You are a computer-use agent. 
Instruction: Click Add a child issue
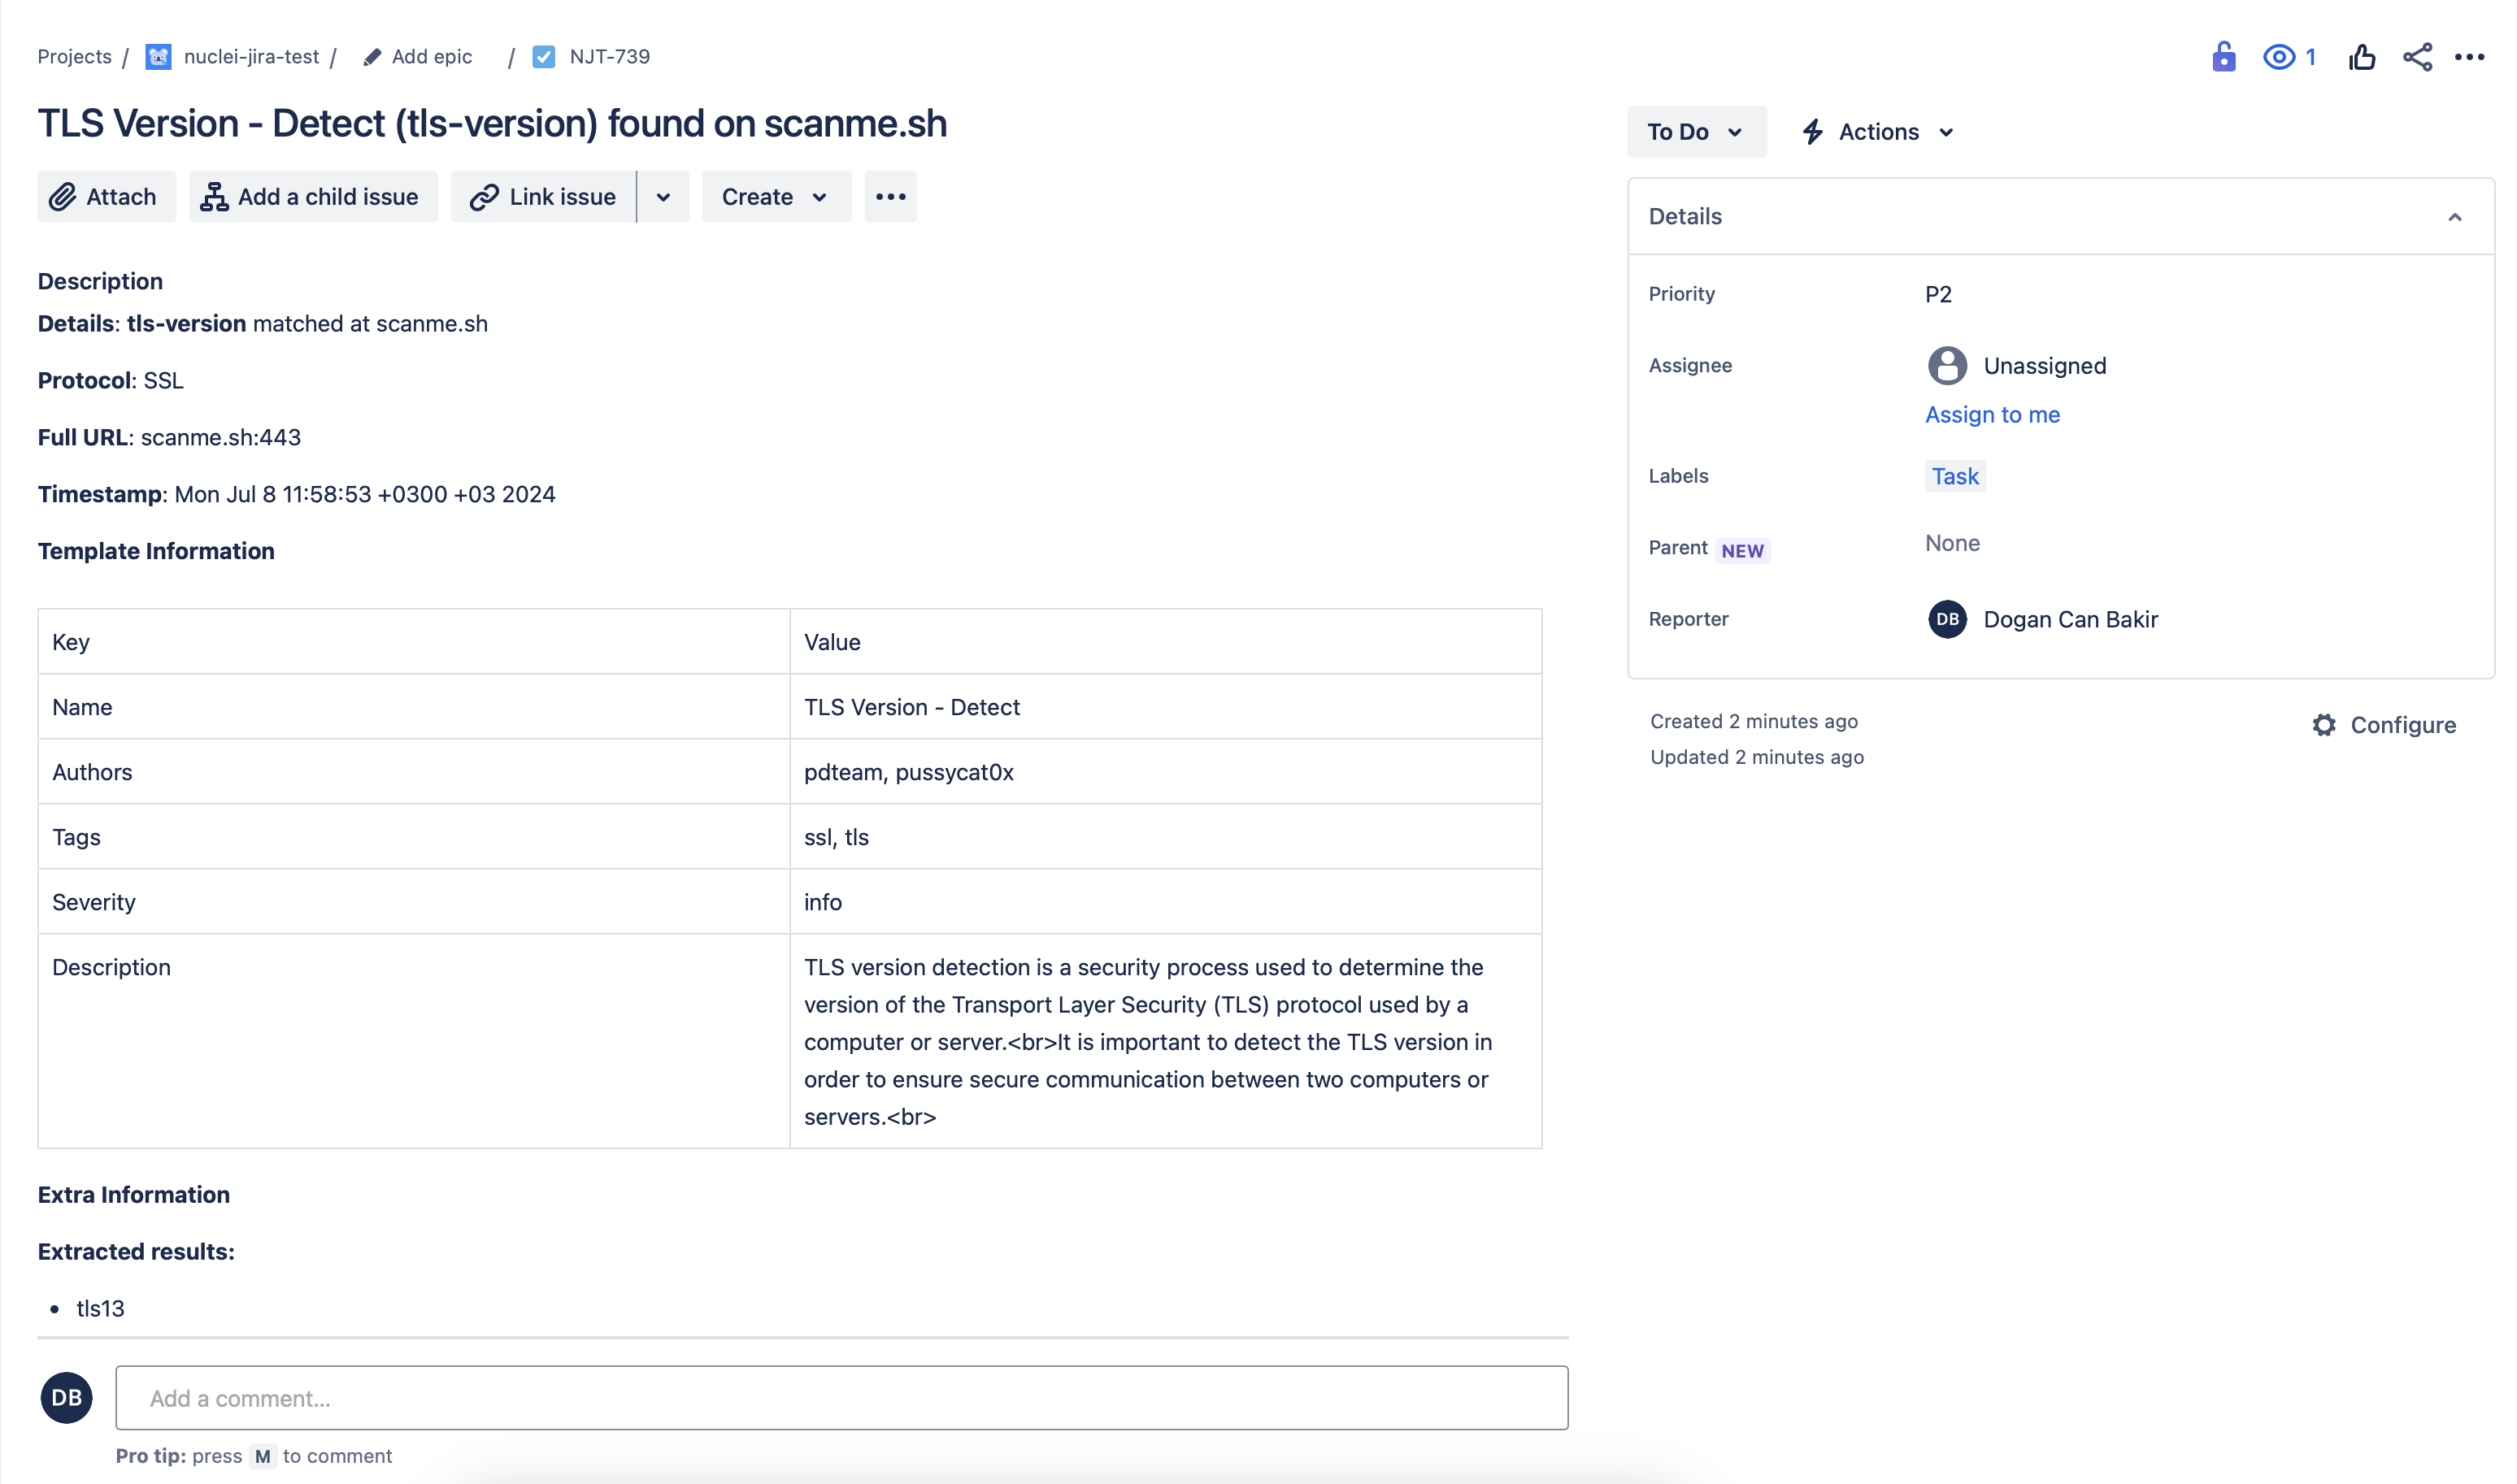tap(312, 197)
